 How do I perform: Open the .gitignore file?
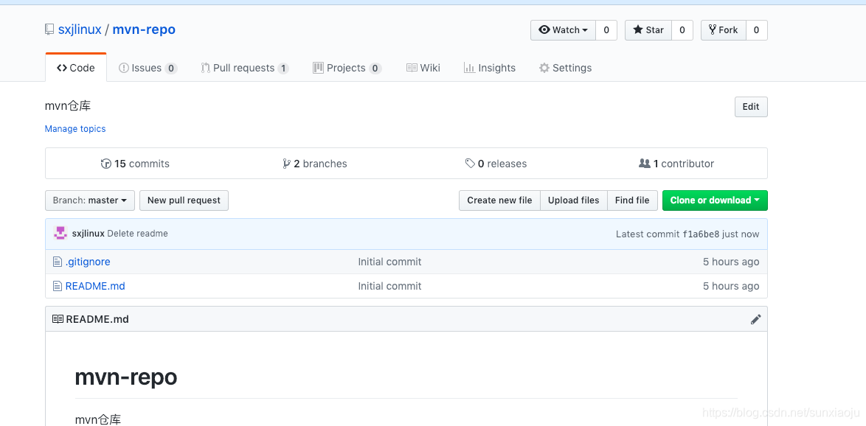pyautogui.click(x=88, y=262)
